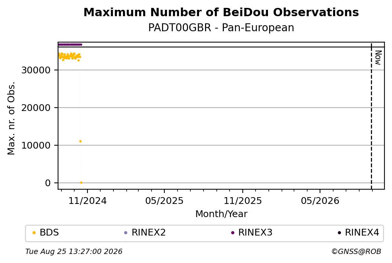Click the 05/2025 x-axis tick label

[164, 201]
